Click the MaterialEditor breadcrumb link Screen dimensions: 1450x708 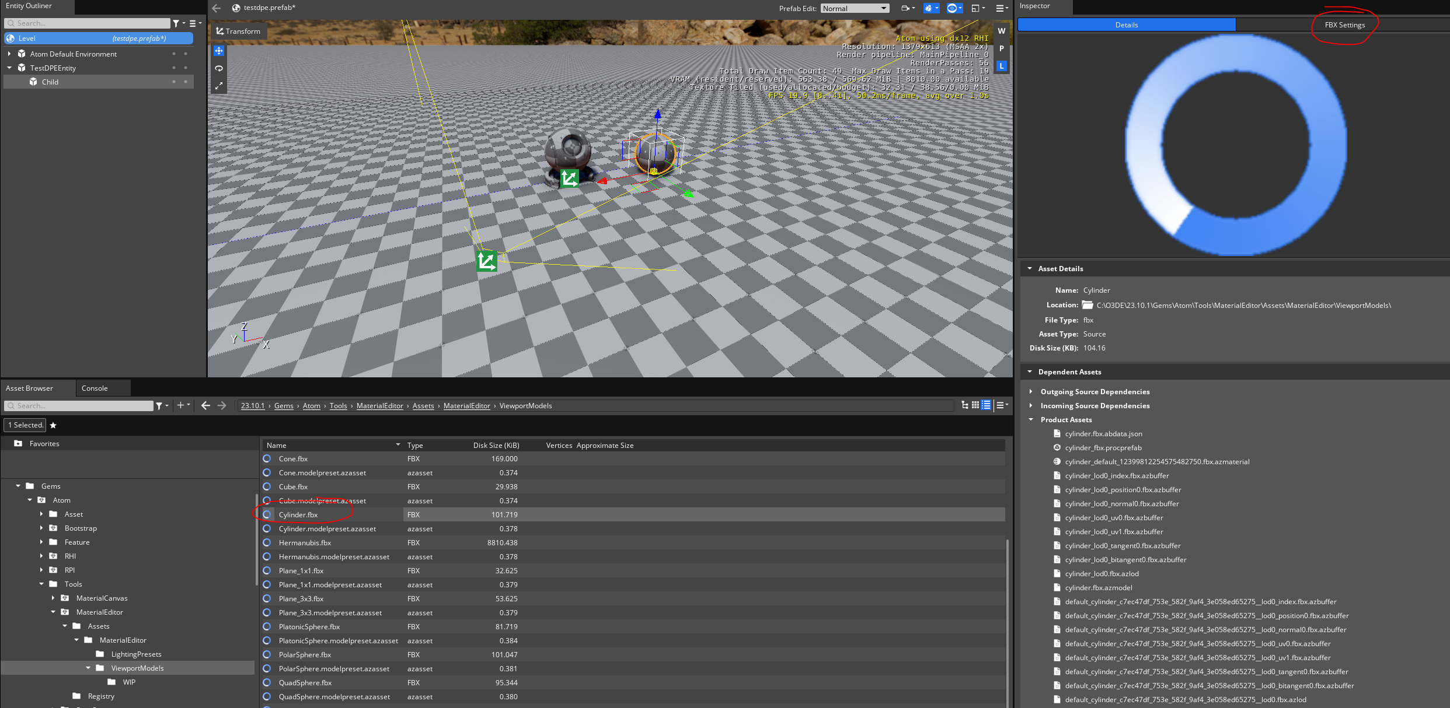[379, 405]
